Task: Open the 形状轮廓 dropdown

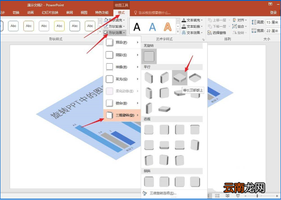Action: 114,26
